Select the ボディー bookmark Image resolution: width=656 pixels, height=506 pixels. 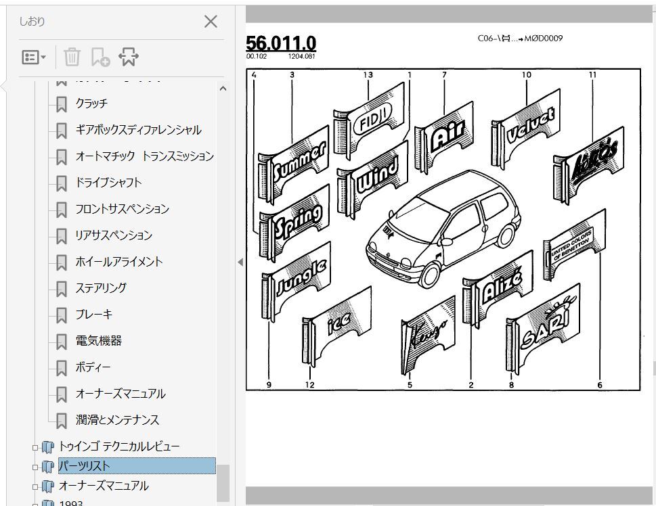point(93,367)
